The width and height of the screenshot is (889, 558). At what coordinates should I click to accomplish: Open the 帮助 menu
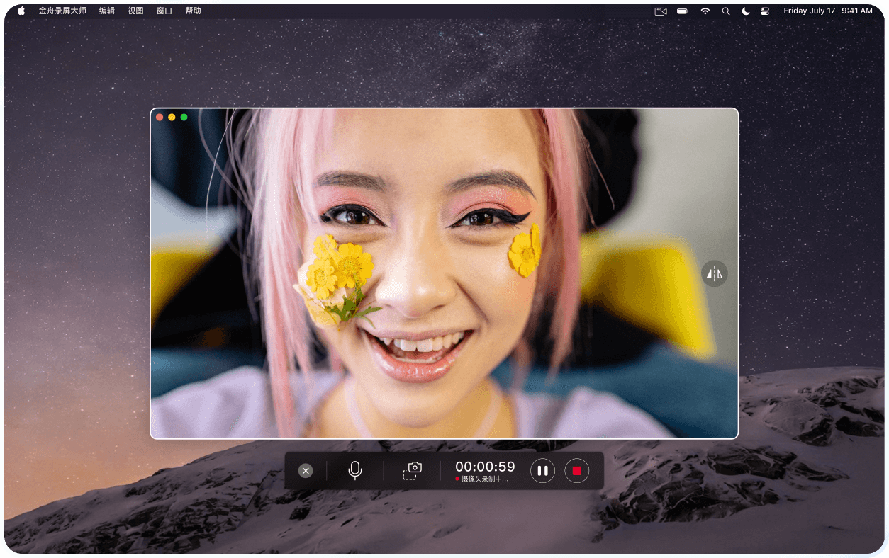click(193, 11)
